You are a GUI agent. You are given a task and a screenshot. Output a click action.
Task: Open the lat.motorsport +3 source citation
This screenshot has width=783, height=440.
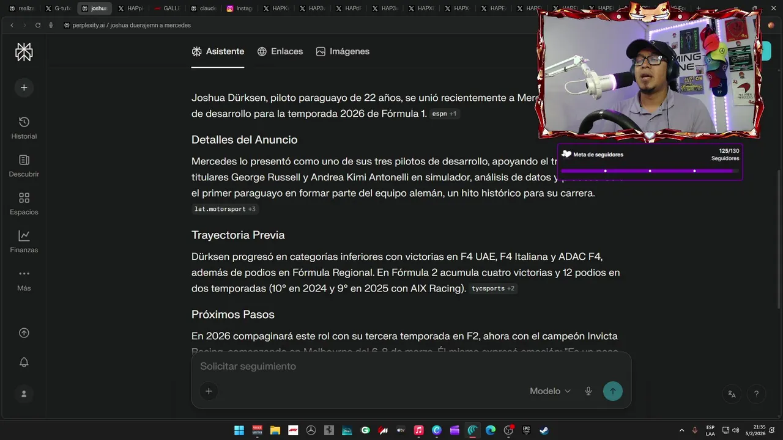tap(225, 209)
